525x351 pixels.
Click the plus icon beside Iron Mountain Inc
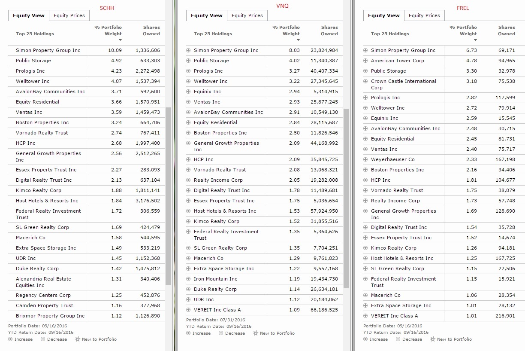click(x=188, y=279)
